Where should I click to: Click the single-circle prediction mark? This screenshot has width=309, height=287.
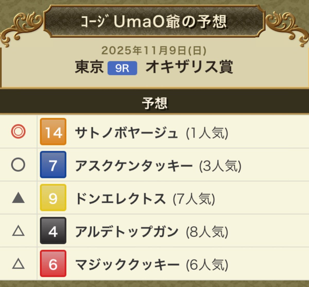pyautogui.click(x=18, y=165)
